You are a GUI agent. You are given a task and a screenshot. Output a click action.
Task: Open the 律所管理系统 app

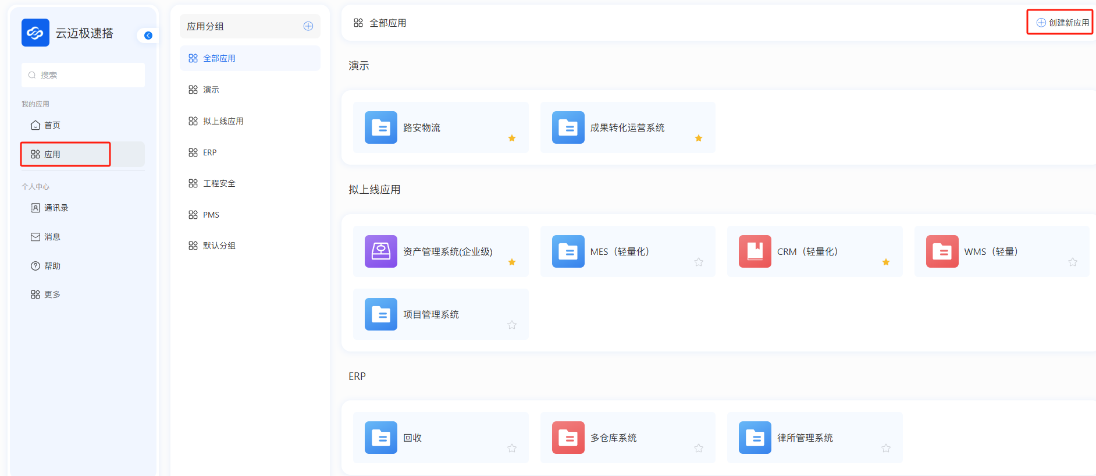click(x=805, y=438)
